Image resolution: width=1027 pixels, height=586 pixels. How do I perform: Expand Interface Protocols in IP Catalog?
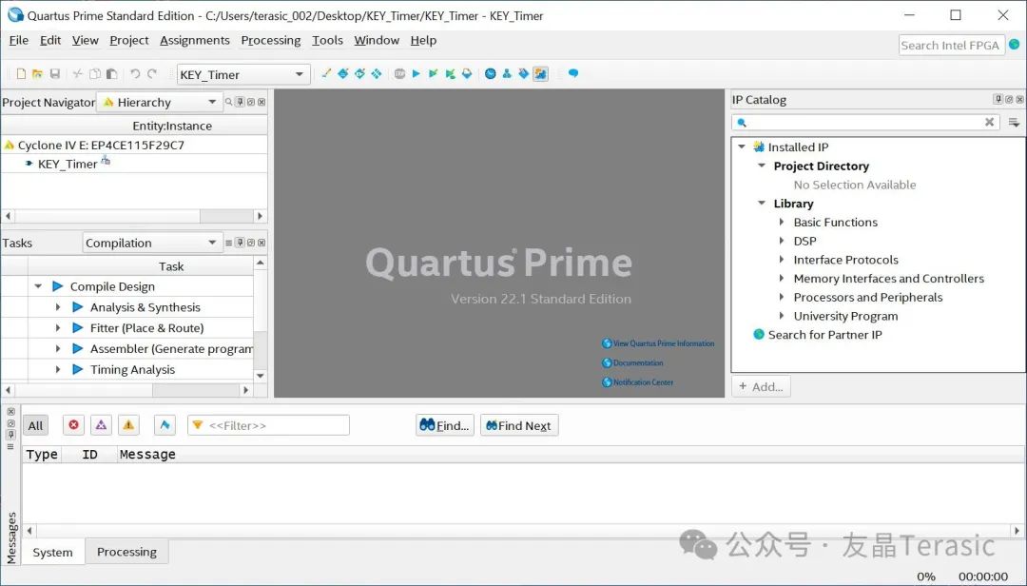point(782,260)
